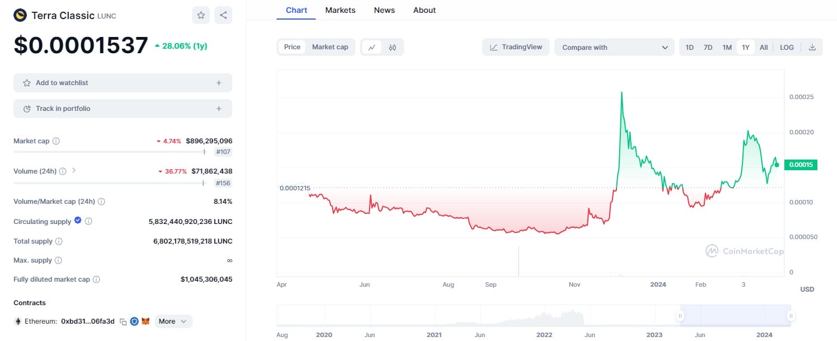Open the News tab
Image resolution: width=837 pixels, height=341 pixels.
[384, 10]
